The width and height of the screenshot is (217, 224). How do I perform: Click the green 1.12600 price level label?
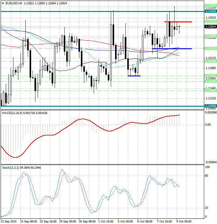click(x=211, y=36)
